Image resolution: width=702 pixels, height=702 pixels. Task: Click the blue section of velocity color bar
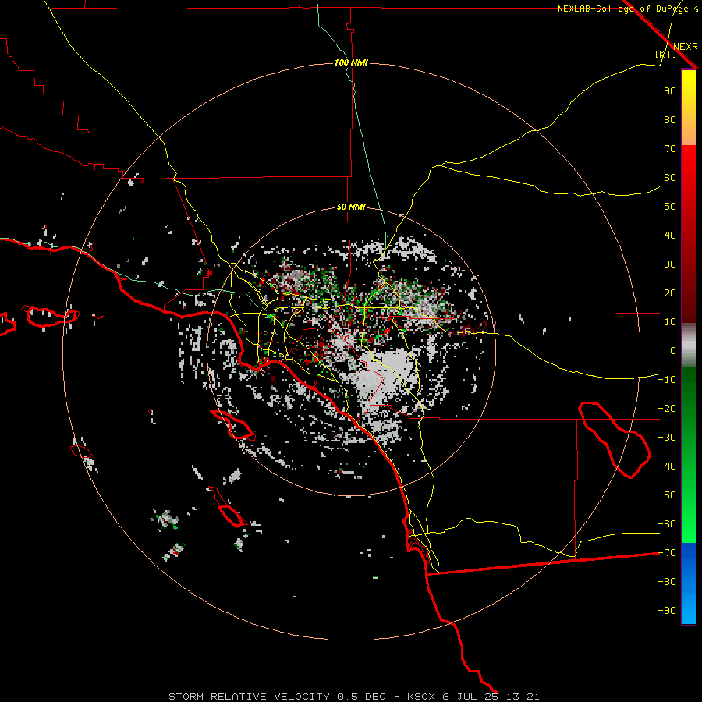(689, 583)
